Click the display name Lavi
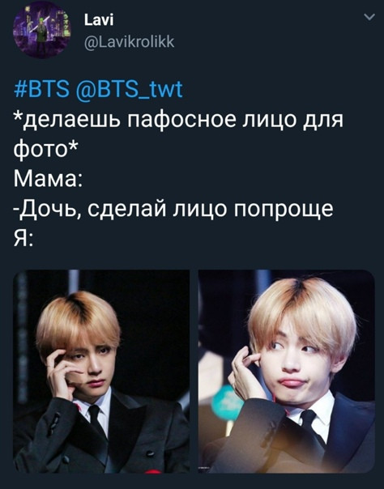This screenshot has width=384, height=489. 99,20
